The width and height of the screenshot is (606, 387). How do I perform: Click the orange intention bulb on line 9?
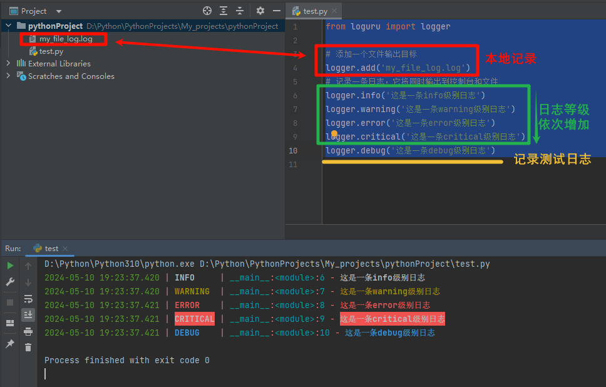[x=334, y=133]
